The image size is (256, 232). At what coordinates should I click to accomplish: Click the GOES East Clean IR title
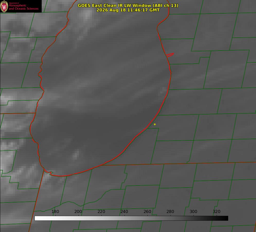[x=128, y=5]
